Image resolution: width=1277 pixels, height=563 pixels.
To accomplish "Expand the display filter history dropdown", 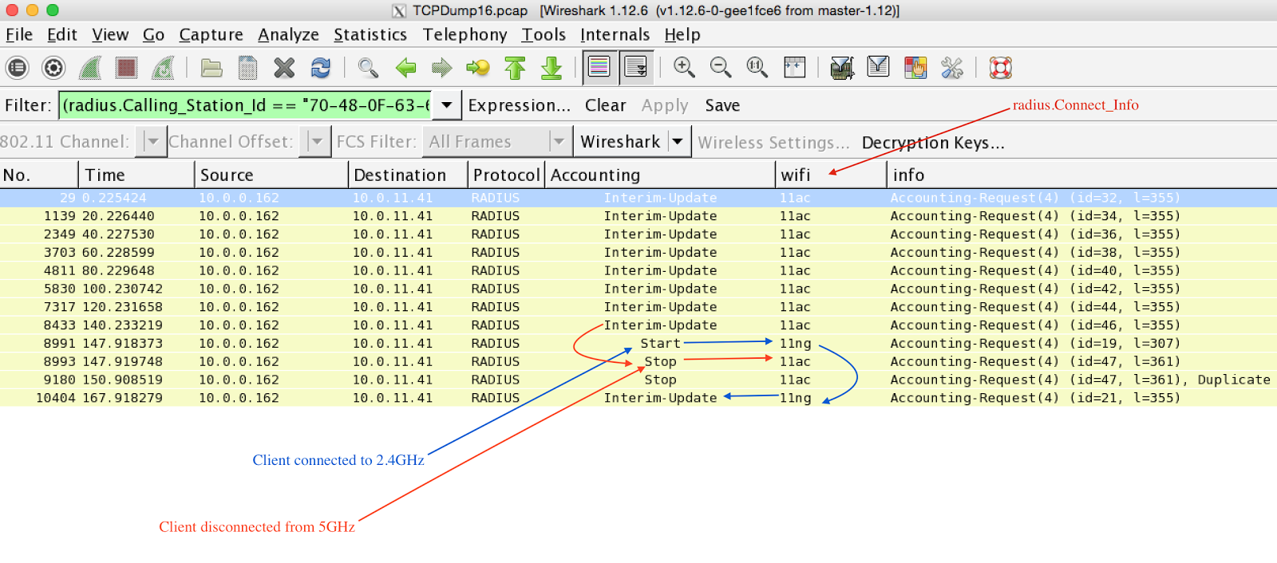I will coord(447,105).
